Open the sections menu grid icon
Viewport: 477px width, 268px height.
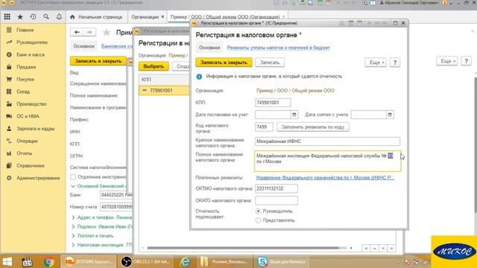tap(7, 17)
